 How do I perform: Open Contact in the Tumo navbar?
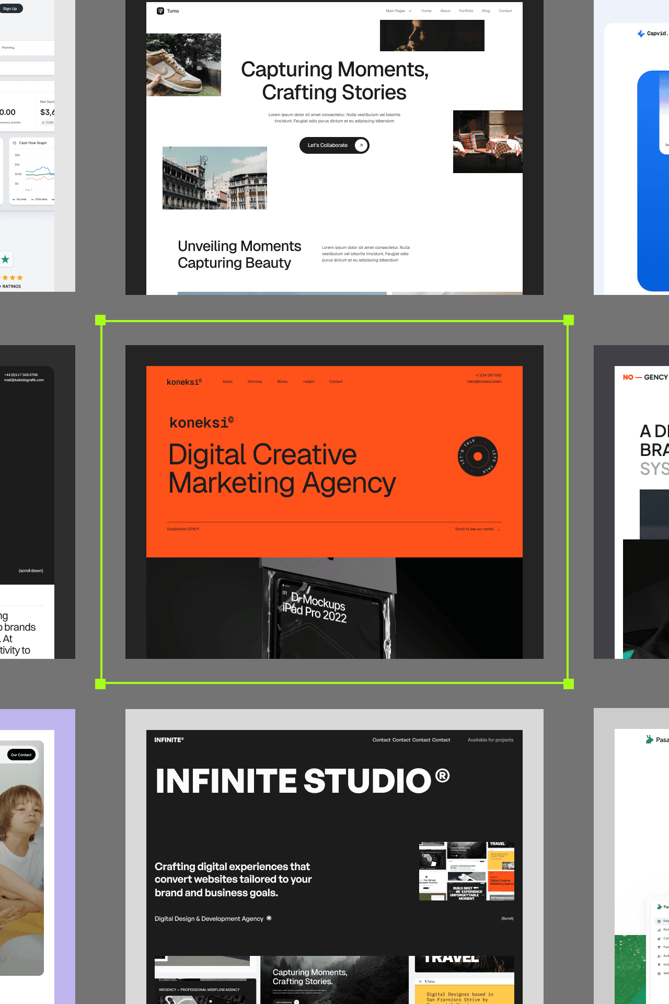tap(505, 10)
